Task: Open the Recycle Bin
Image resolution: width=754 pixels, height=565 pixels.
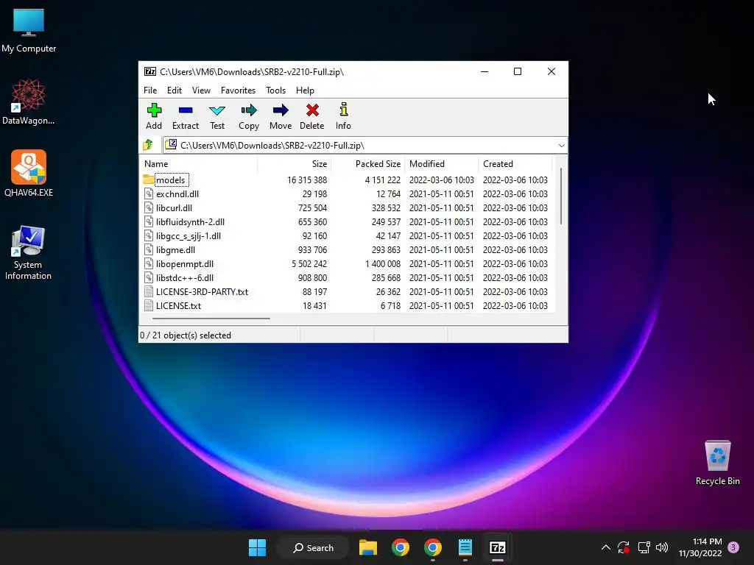Action: [x=717, y=463]
